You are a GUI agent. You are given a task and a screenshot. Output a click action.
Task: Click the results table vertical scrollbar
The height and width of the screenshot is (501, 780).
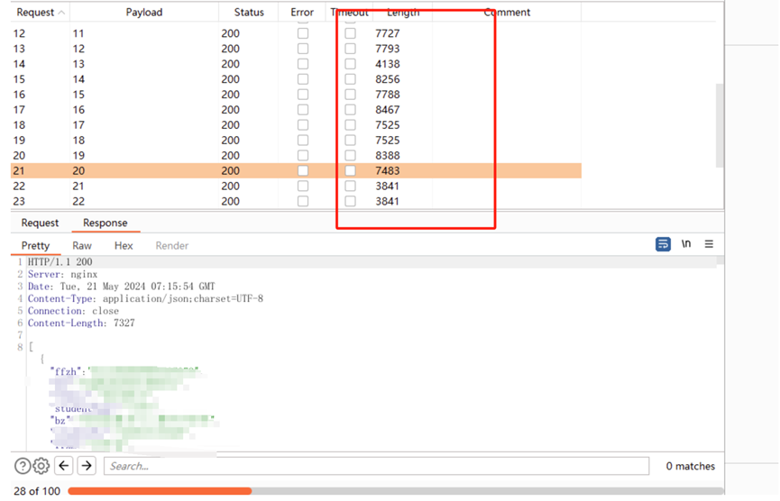(720, 125)
